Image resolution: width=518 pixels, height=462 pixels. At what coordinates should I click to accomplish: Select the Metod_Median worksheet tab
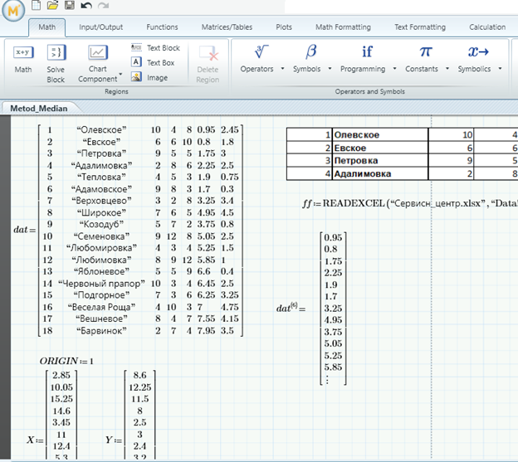tap(40, 108)
